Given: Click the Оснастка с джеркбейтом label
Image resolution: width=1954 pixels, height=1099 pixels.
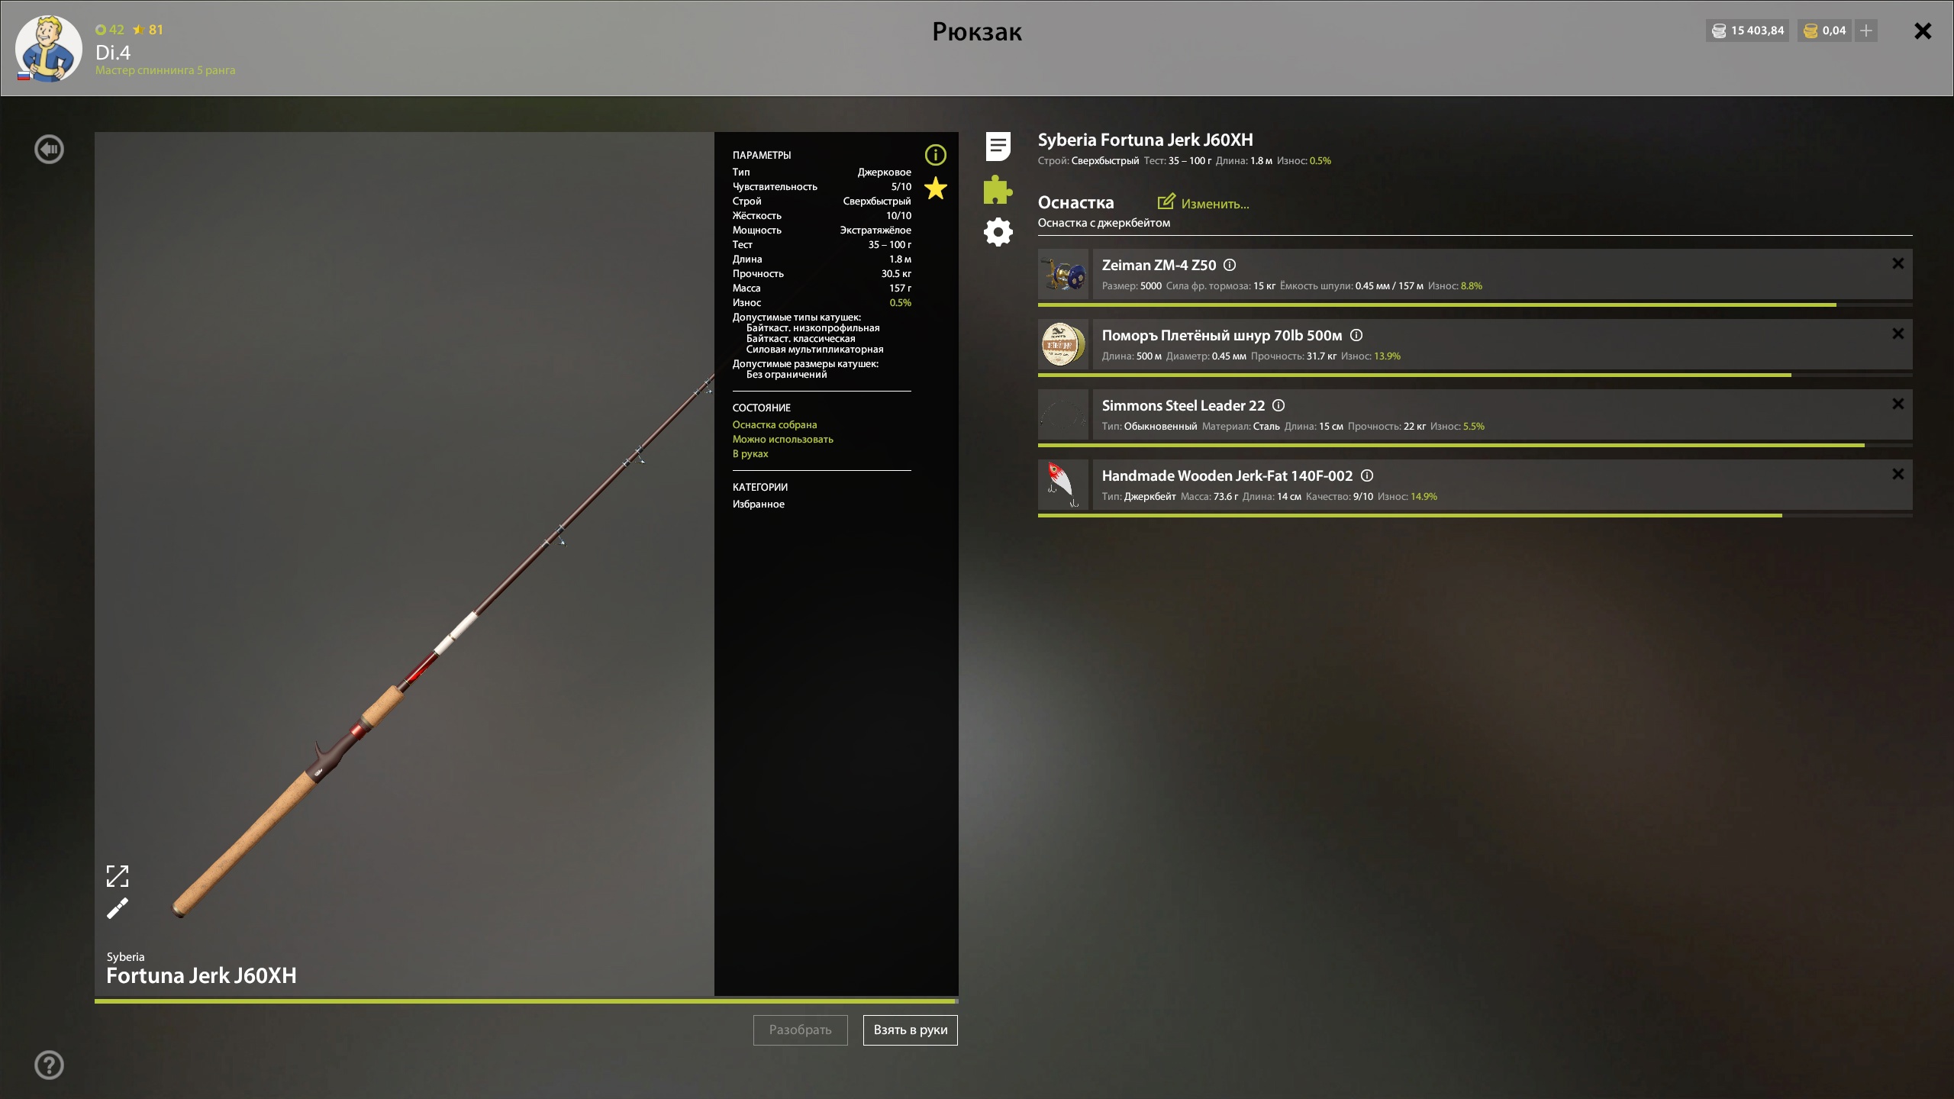Looking at the screenshot, I should pyautogui.click(x=1104, y=223).
